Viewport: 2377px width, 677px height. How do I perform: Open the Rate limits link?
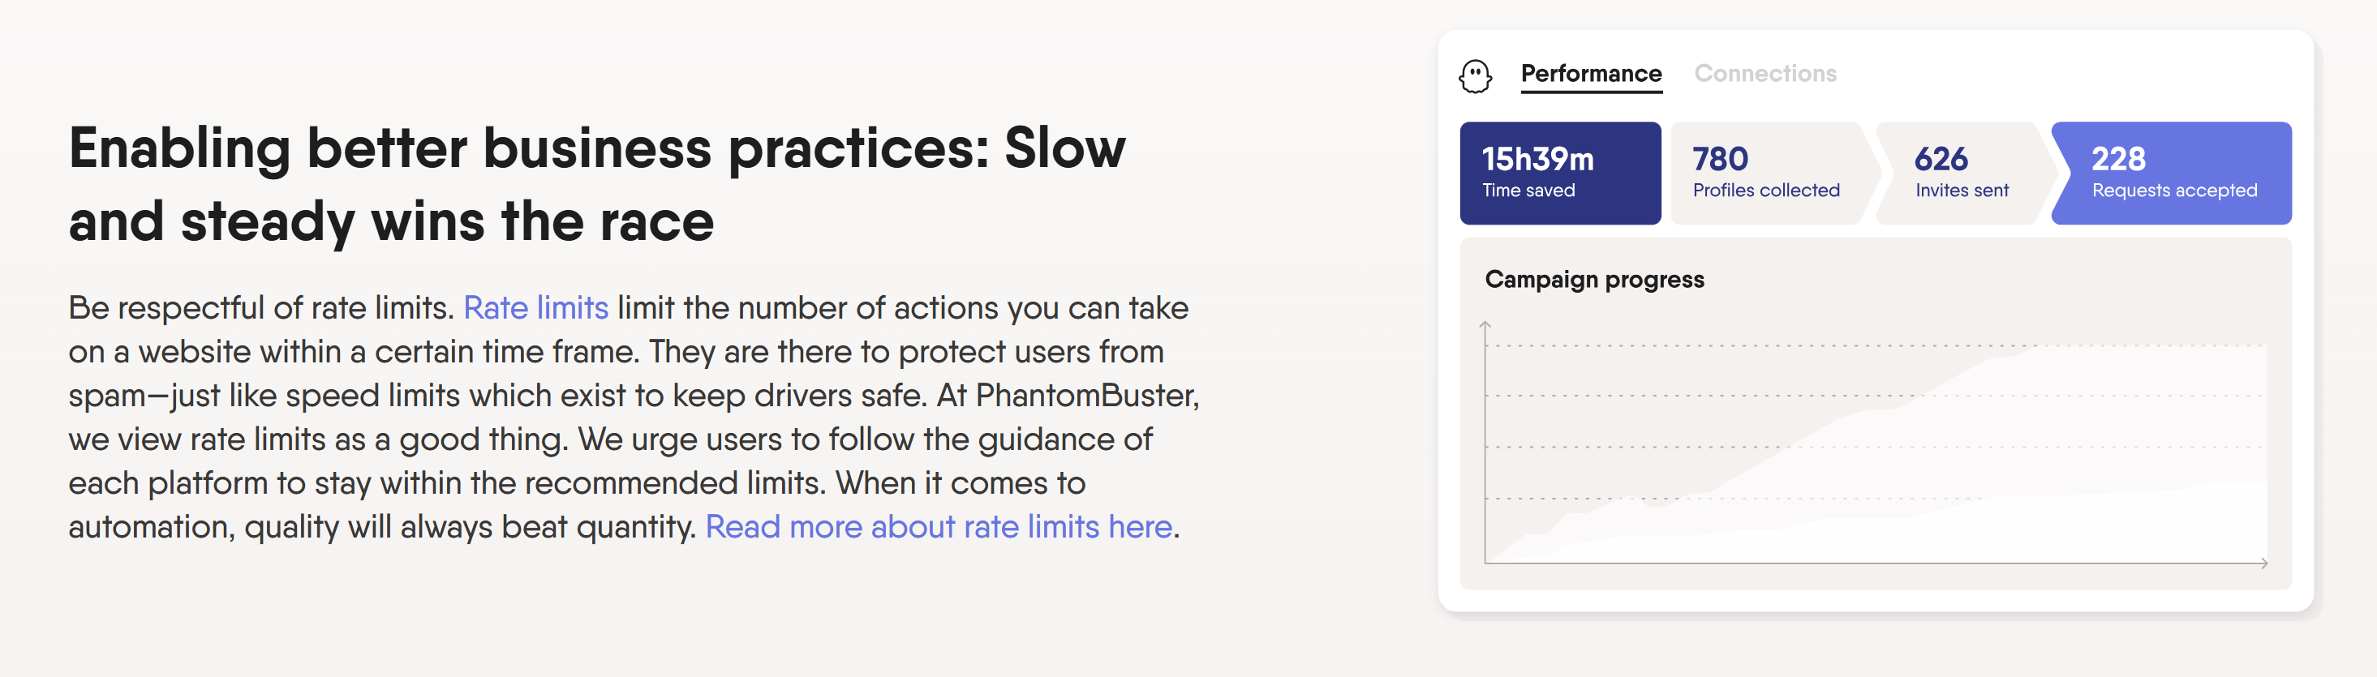click(x=535, y=307)
